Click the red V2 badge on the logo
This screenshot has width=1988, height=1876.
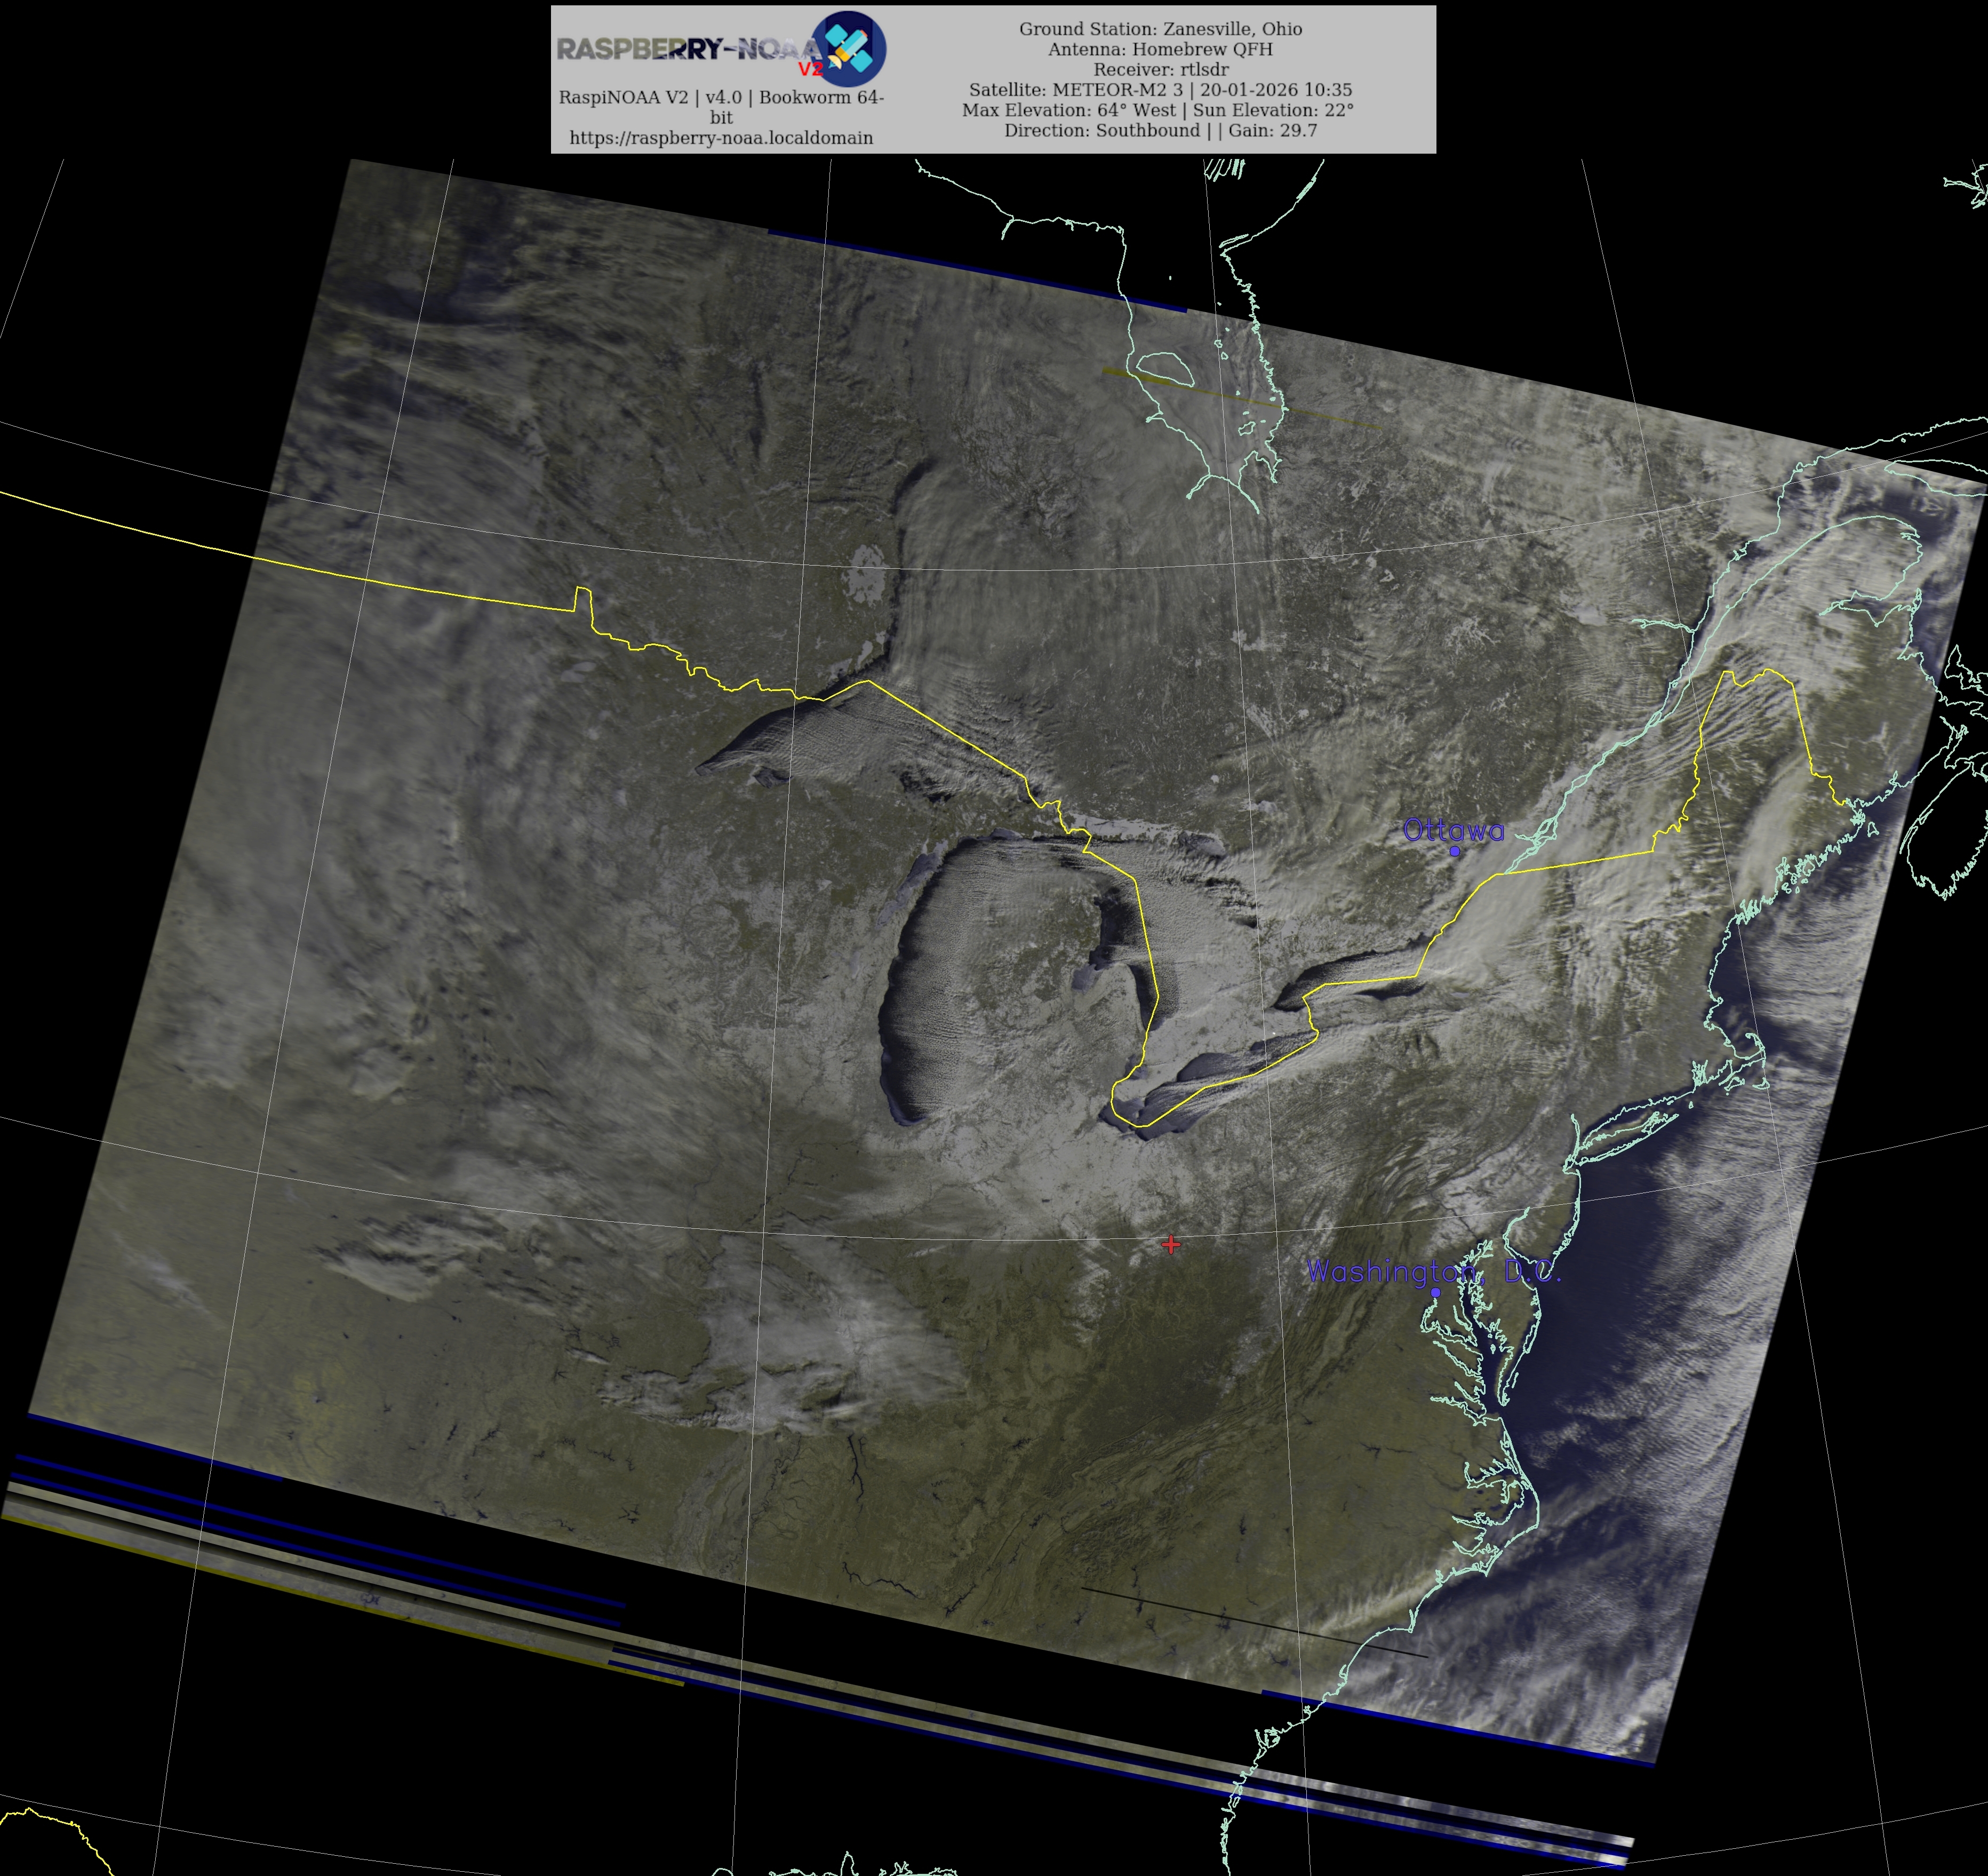pos(810,69)
